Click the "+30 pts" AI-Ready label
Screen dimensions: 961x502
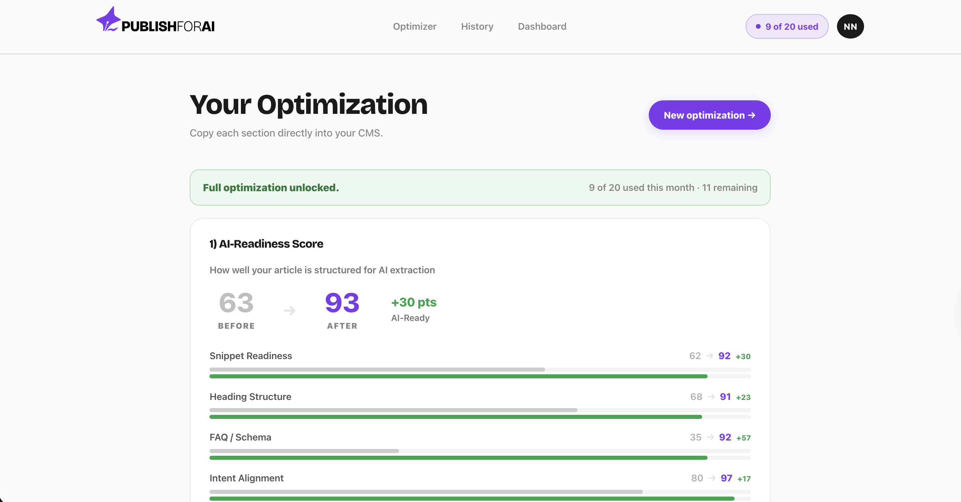[414, 302]
